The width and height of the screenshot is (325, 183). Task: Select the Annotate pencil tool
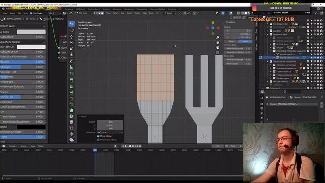(71, 61)
